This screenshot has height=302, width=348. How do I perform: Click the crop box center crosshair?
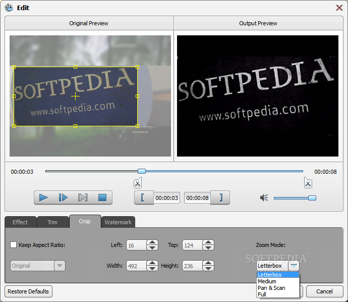pyautogui.click(x=76, y=96)
